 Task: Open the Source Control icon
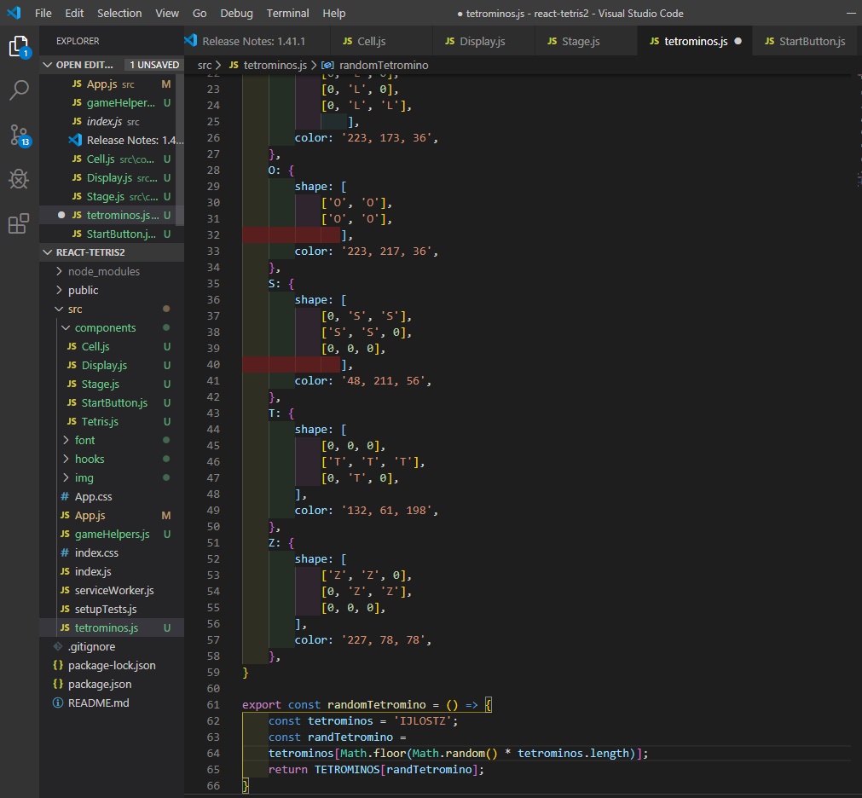click(19, 135)
